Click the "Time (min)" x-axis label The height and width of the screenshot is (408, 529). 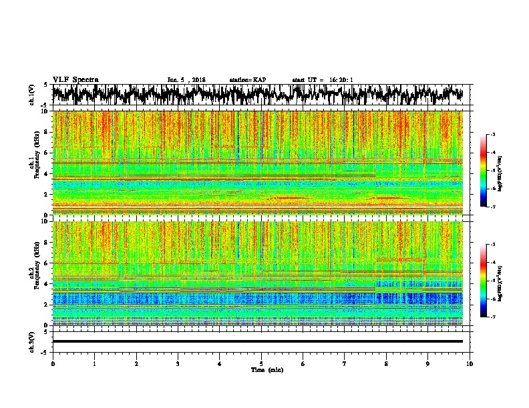pyautogui.click(x=267, y=370)
